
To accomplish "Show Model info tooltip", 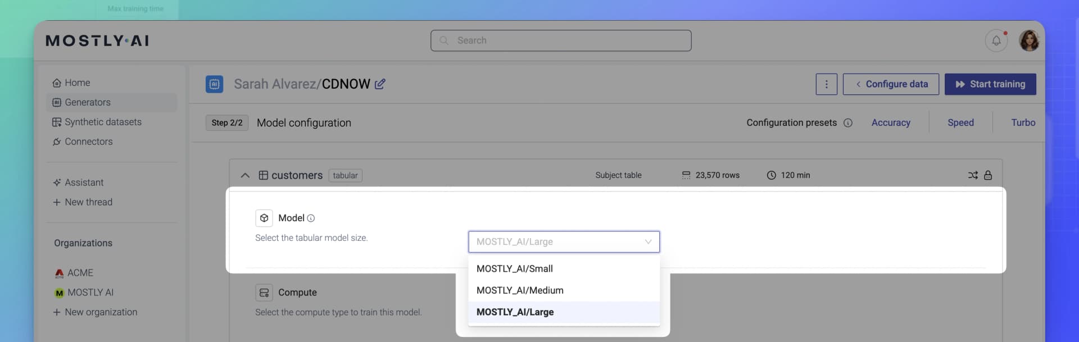I will (311, 218).
